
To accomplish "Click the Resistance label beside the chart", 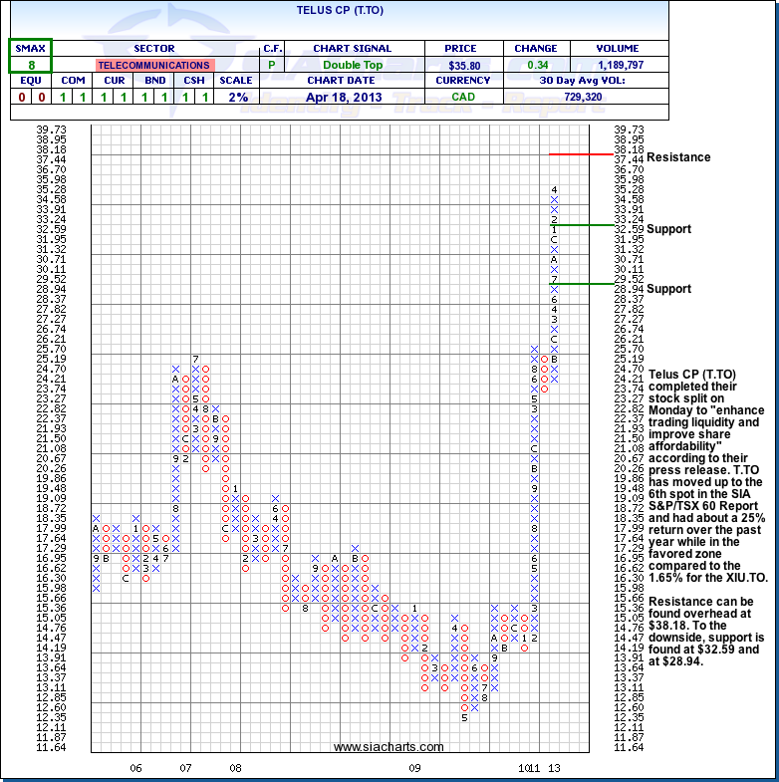I will point(678,157).
